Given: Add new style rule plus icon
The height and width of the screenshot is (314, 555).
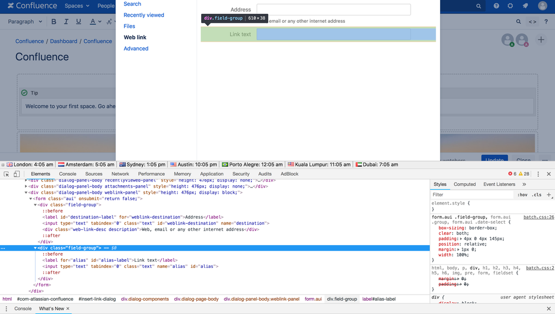Looking at the screenshot, I should coord(549,195).
